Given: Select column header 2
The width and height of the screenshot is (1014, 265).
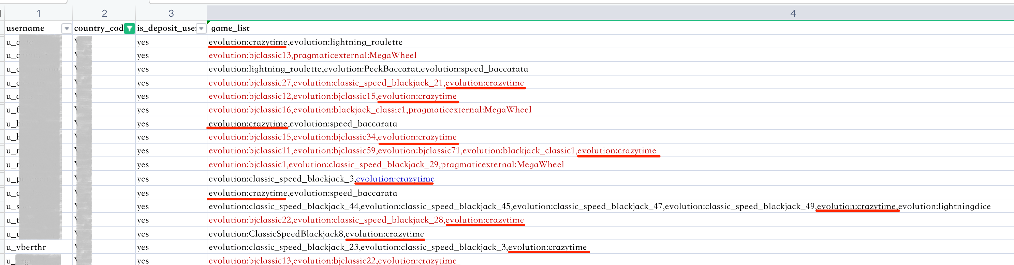Looking at the screenshot, I should pos(104,13).
